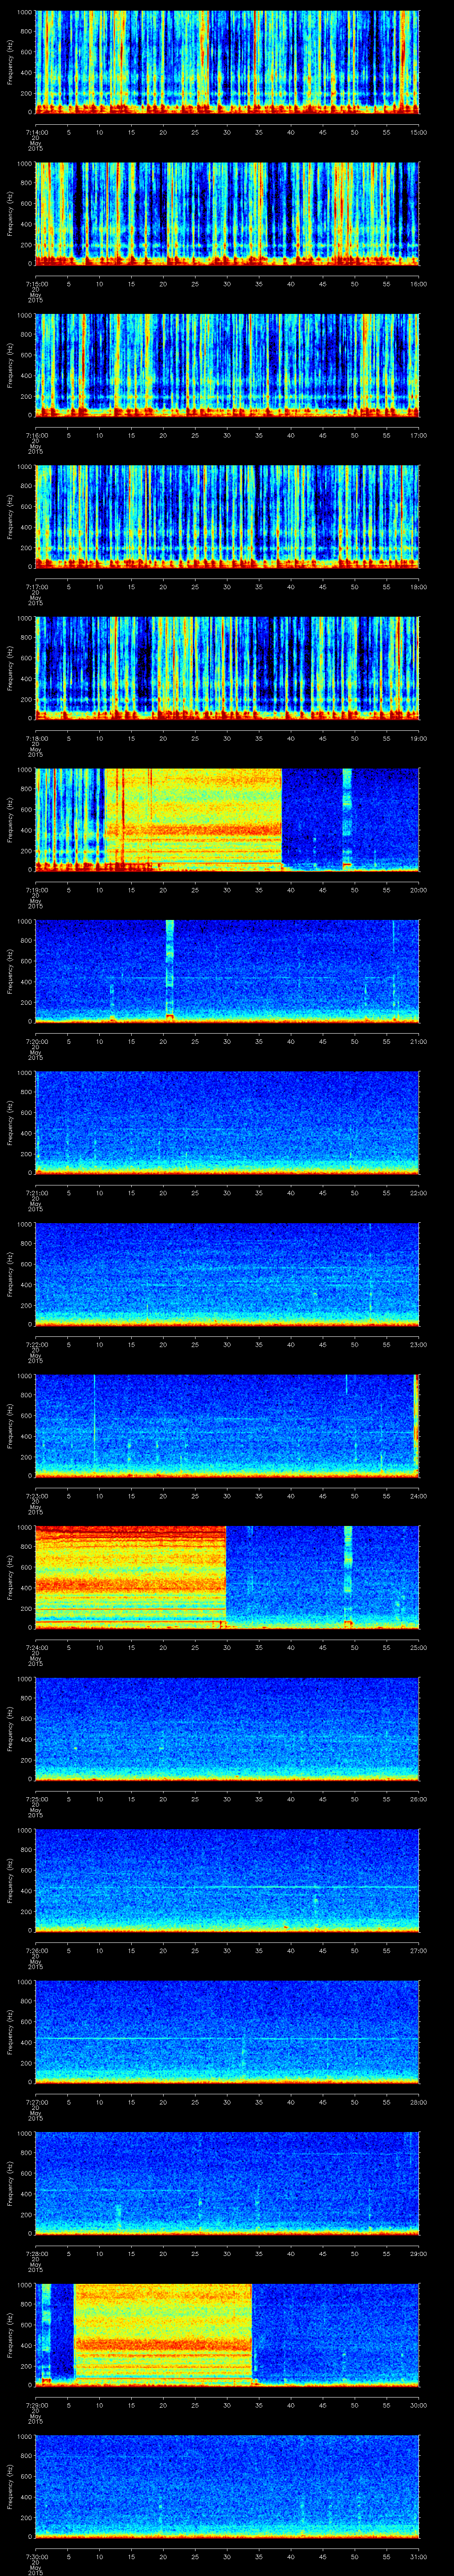Click the 24:00 end time label
The width and height of the screenshot is (454, 2576).
(x=418, y=1496)
